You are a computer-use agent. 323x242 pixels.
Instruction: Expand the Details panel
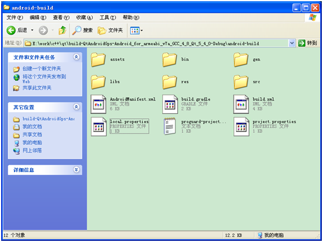click(76, 170)
